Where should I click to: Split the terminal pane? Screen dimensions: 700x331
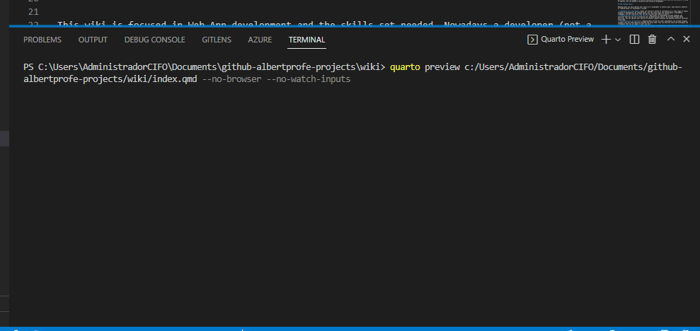click(635, 40)
